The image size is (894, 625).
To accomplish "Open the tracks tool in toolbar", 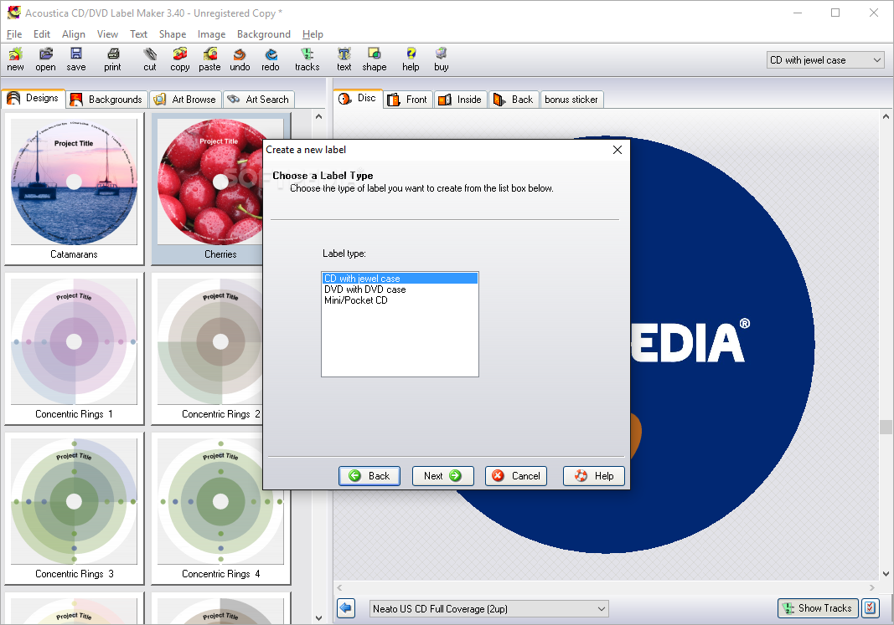I will (307, 59).
